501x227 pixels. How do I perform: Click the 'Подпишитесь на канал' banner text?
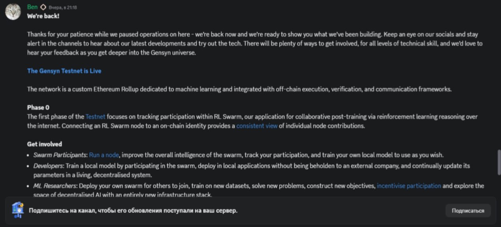tap(133, 211)
